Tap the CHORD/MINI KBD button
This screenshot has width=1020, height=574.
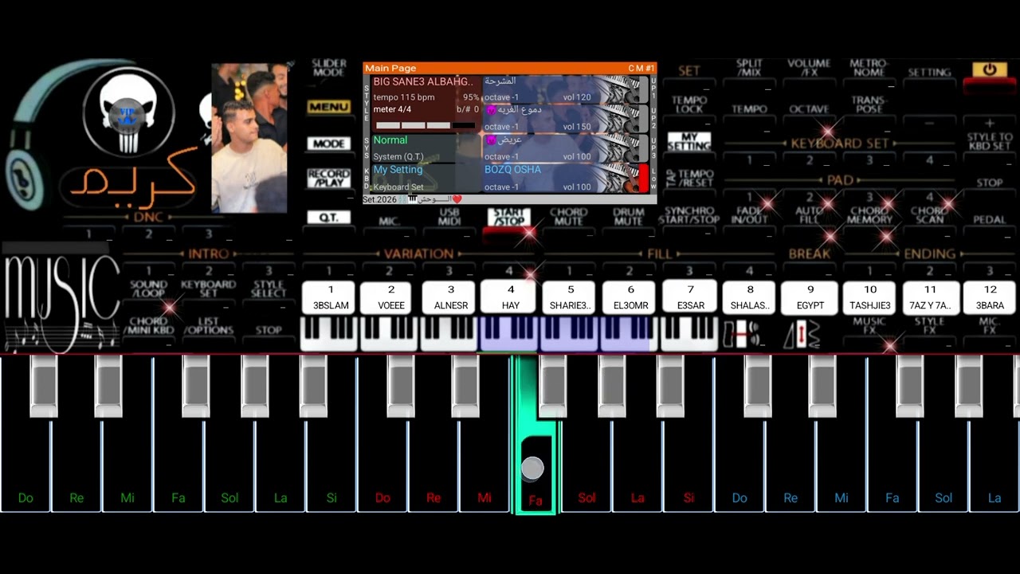[148, 325]
